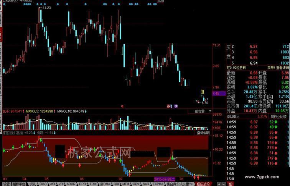Click buy level 5 price 6.94
The image size is (290, 186).
[254, 63]
